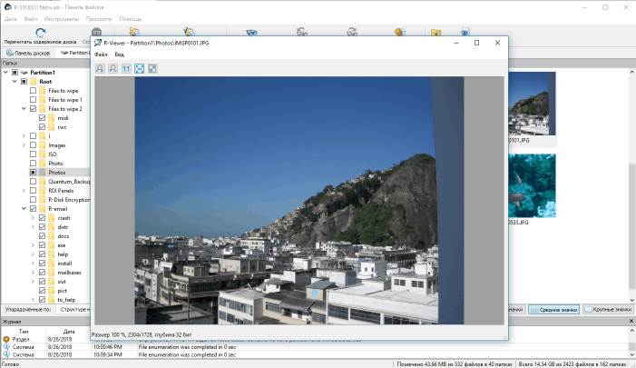The height and width of the screenshot is (368, 636).
Task: Click the midi folder icon
Action: (x=51, y=118)
